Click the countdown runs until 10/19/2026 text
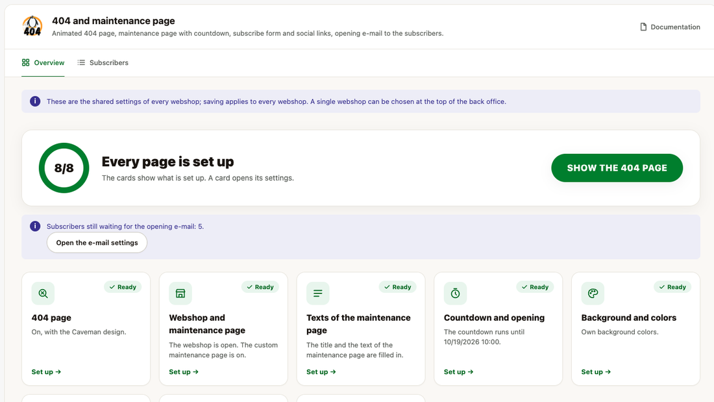Viewport: 714px width, 402px height. 484,337
